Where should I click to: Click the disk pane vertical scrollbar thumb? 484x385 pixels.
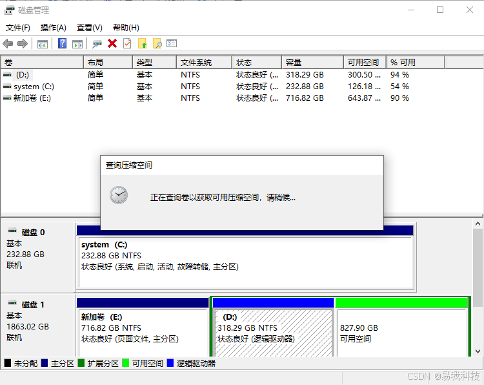pos(478,267)
